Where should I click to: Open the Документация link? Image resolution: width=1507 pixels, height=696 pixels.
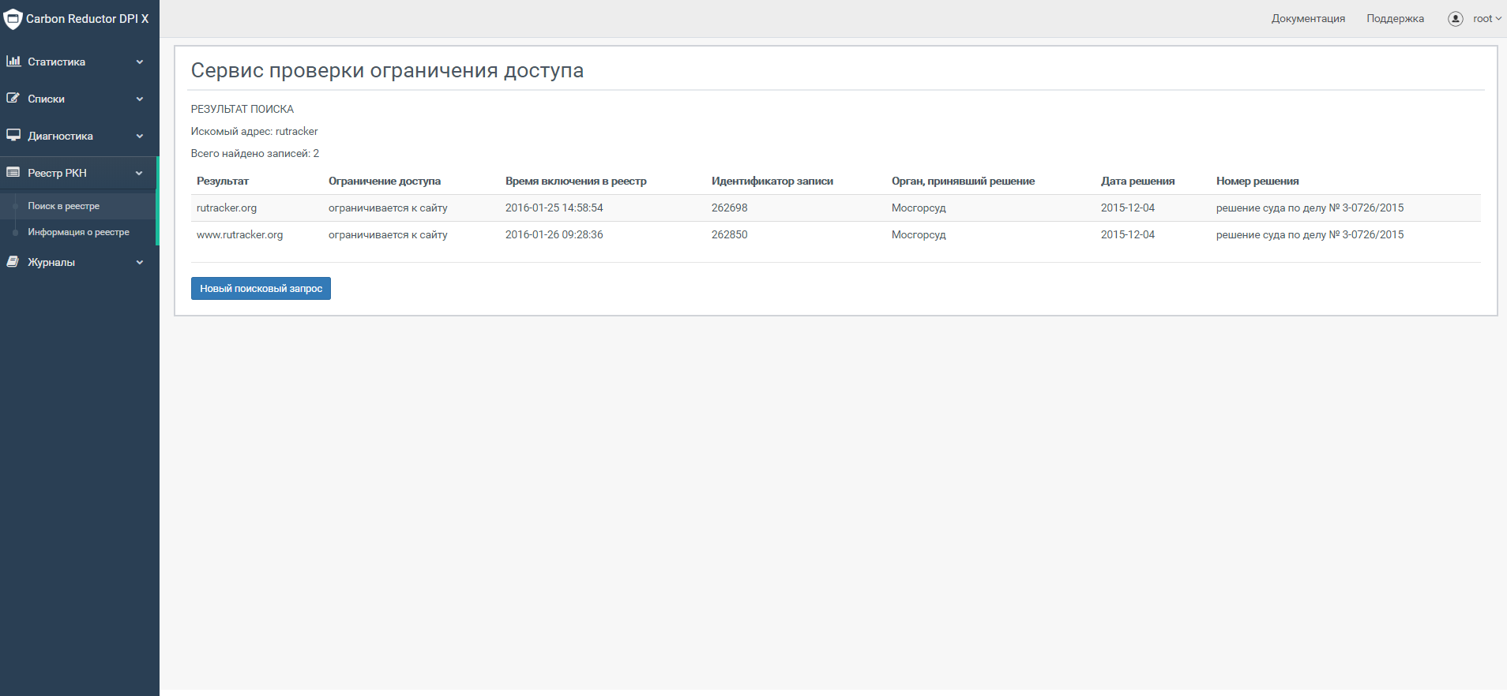(x=1308, y=19)
